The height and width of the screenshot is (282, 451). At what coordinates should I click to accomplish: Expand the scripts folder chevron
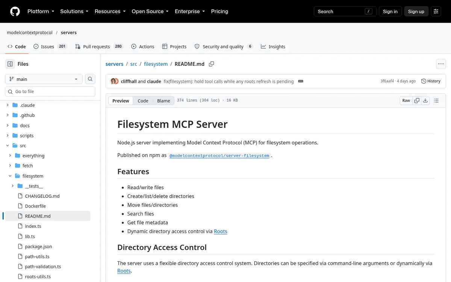8,135
